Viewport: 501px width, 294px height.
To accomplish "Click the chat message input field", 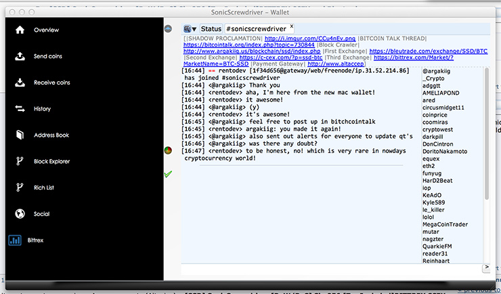I will coord(331,269).
